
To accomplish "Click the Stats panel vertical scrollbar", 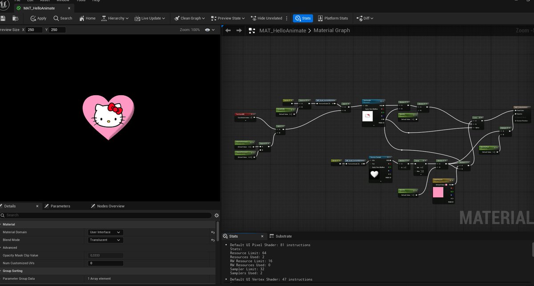I will pyautogui.click(x=532, y=250).
